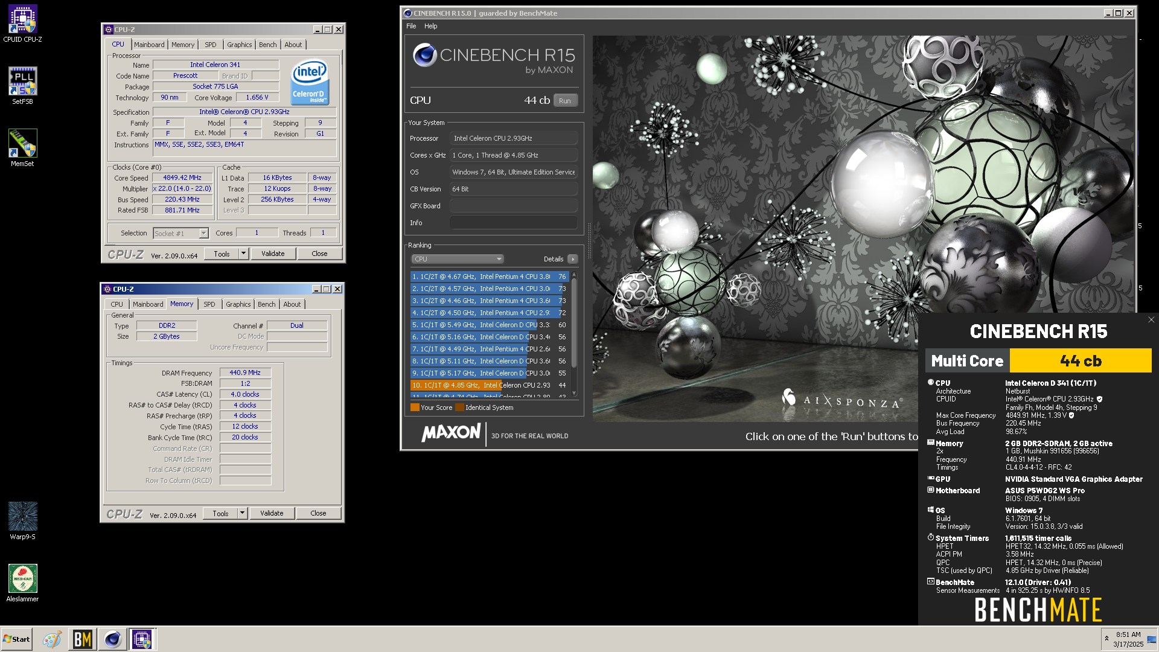Click Validate in top CPU-Z window
This screenshot has height=652, width=1159.
click(x=273, y=254)
